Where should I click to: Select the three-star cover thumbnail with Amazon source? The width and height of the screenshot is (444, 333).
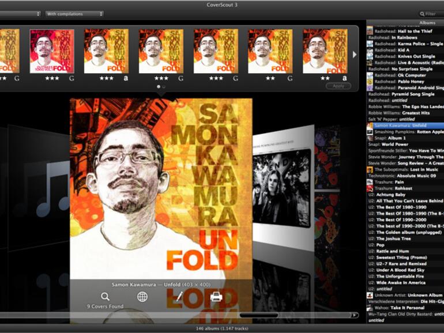click(106, 51)
